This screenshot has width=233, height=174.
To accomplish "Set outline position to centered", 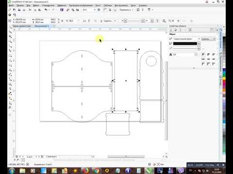I will (209, 64).
